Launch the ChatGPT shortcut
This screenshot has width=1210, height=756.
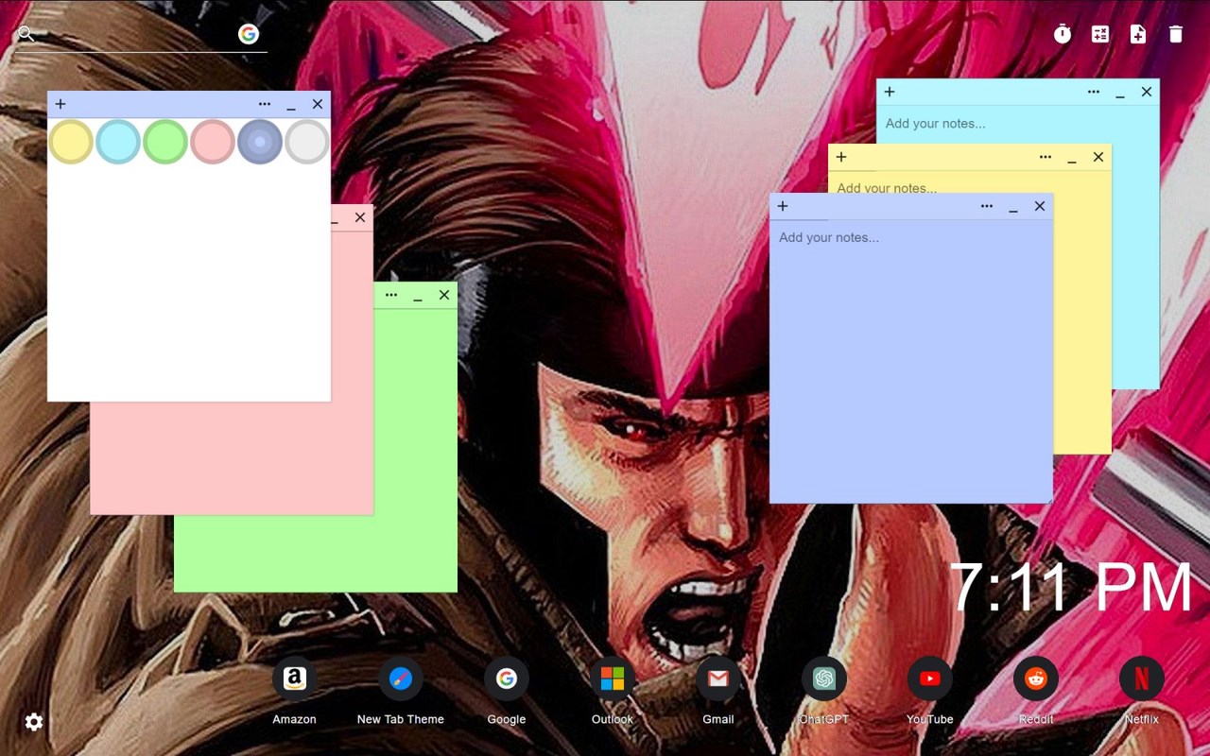[824, 679]
